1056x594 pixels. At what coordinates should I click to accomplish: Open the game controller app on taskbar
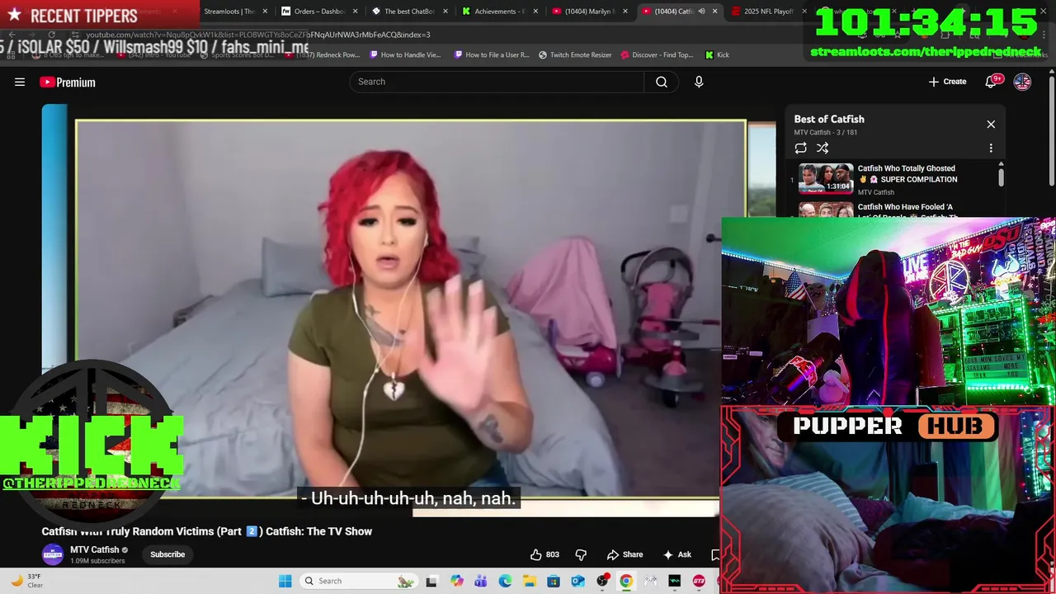pos(651,581)
